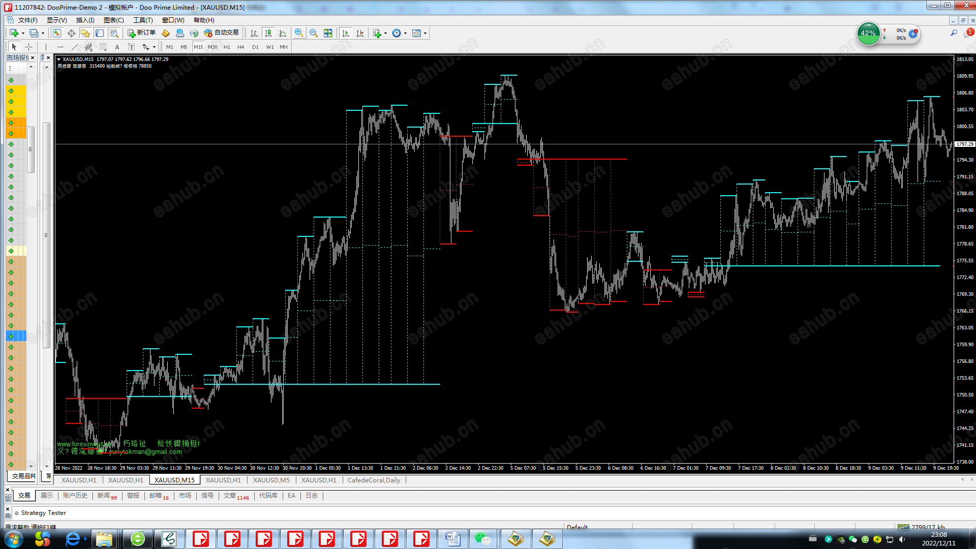The height and width of the screenshot is (549, 976).
Task: Expand the chart templates dropdown
Action: 425,33
